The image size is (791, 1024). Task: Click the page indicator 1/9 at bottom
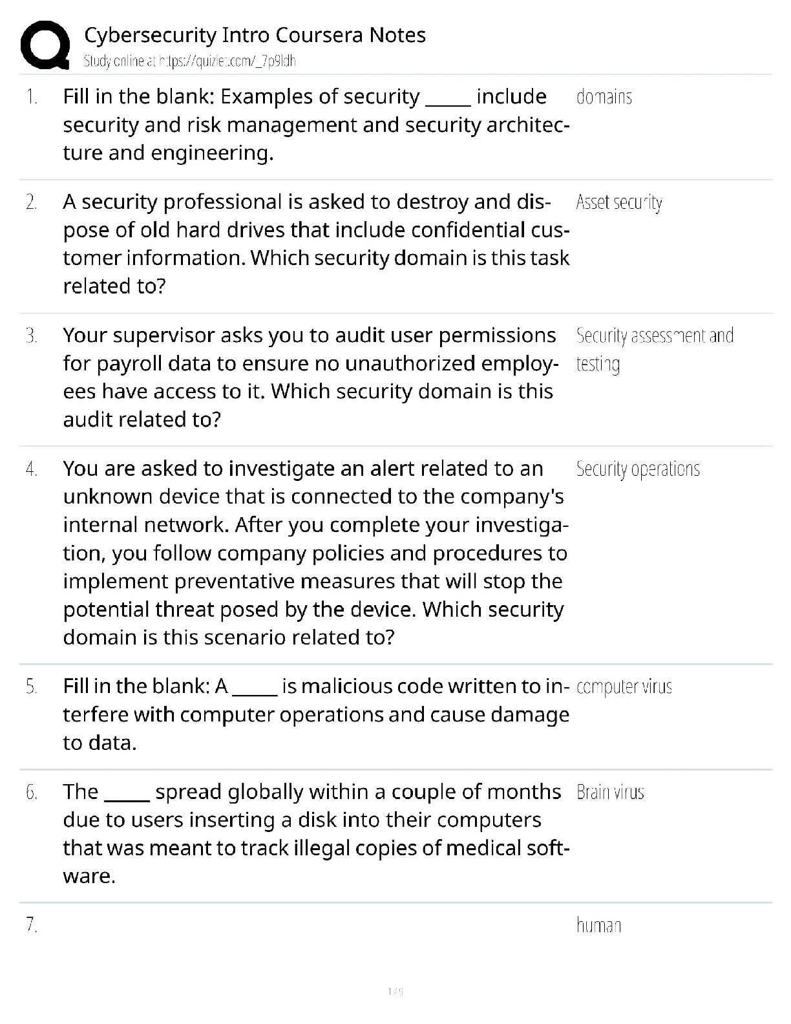395,991
